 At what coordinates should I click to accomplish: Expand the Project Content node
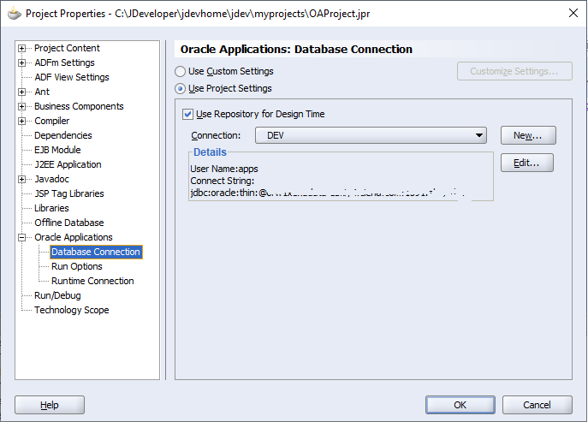(21, 49)
